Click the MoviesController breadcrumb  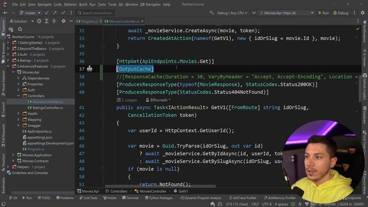click(x=151, y=191)
